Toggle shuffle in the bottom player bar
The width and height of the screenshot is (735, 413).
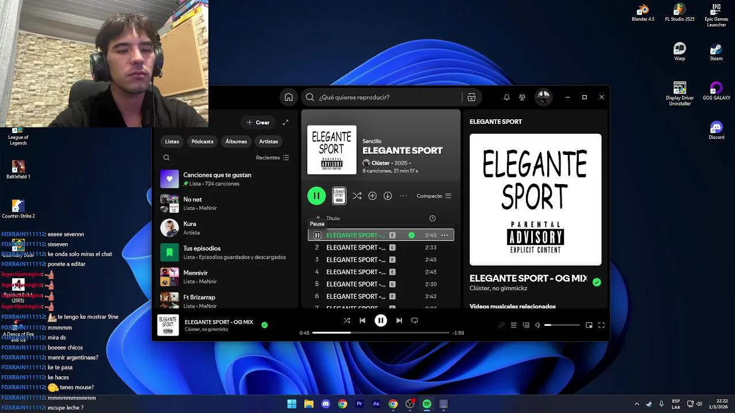[347, 321]
